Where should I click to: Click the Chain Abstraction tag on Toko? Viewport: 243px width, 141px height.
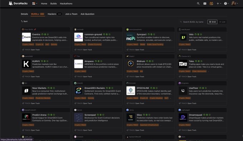pos(199,71)
